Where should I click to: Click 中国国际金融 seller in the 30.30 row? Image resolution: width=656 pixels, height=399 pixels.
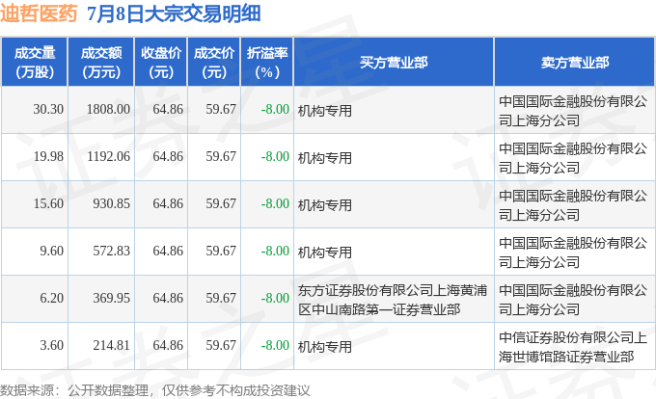point(573,111)
